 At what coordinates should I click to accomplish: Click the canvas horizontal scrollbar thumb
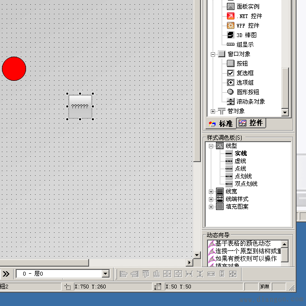point(44,263)
